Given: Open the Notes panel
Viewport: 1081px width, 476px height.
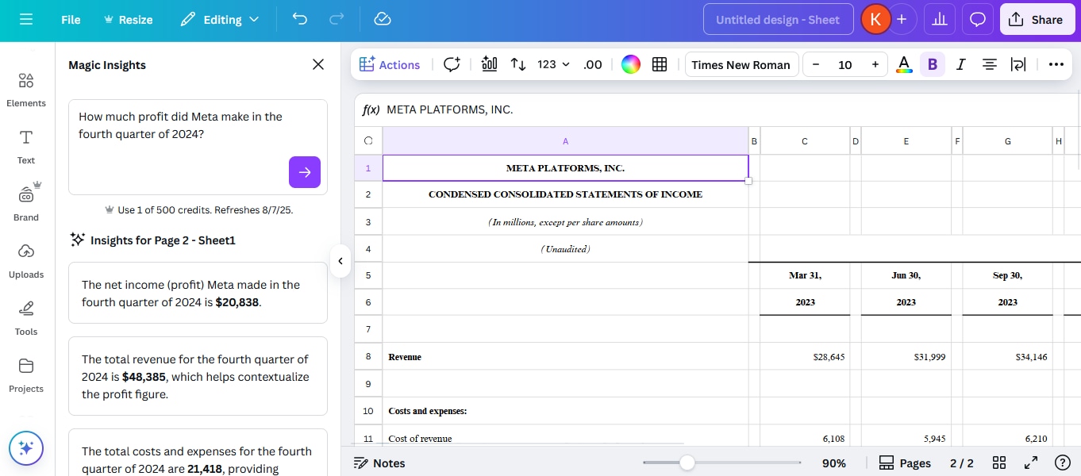Looking at the screenshot, I should pyautogui.click(x=380, y=463).
